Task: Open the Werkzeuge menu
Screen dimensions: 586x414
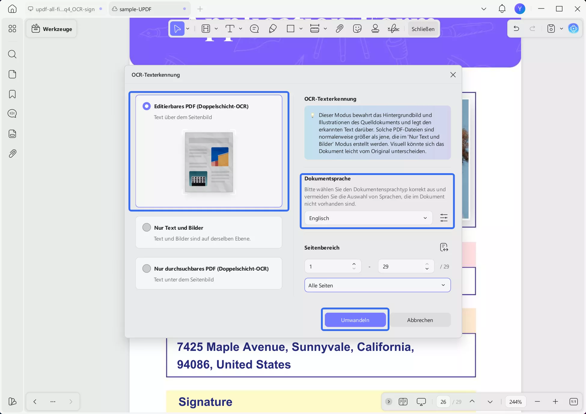Action: [51, 29]
